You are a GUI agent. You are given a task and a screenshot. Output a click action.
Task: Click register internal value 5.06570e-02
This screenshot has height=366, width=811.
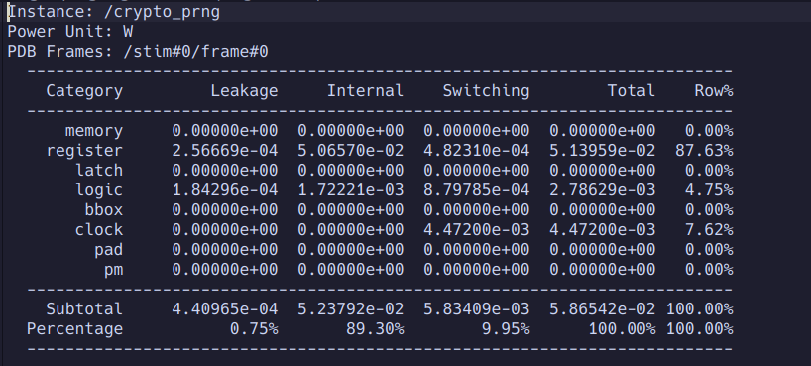click(x=351, y=151)
